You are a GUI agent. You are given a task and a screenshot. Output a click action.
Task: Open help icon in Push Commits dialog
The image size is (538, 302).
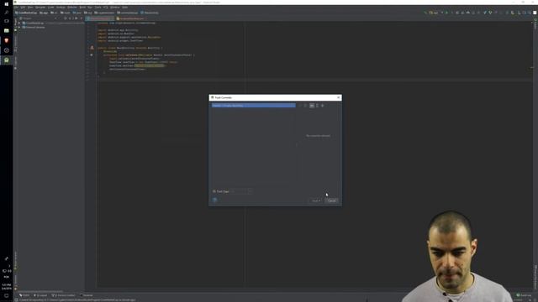pyautogui.click(x=215, y=200)
